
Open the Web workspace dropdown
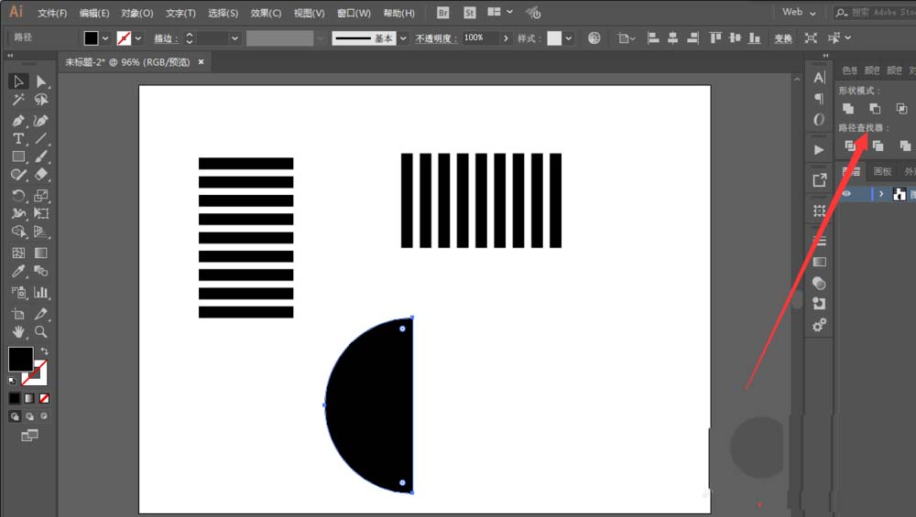click(799, 13)
